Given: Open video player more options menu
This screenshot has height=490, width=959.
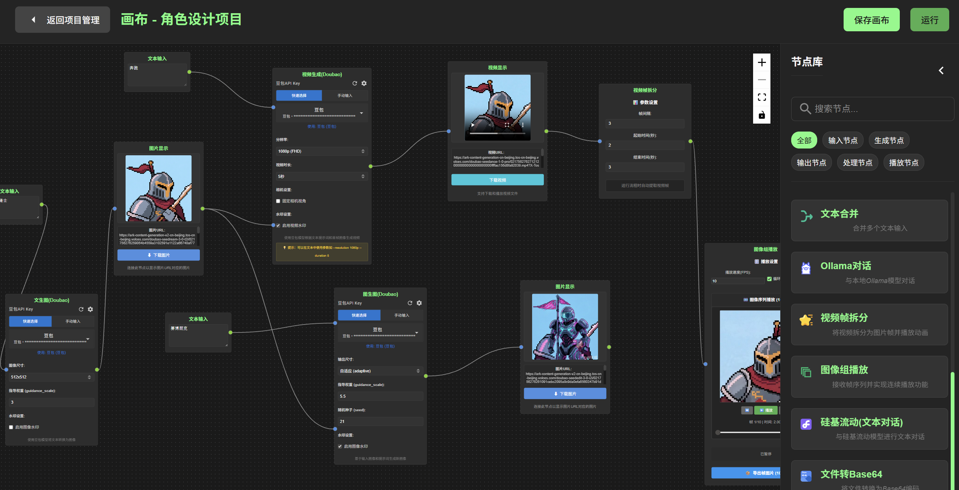Looking at the screenshot, I should (x=523, y=125).
